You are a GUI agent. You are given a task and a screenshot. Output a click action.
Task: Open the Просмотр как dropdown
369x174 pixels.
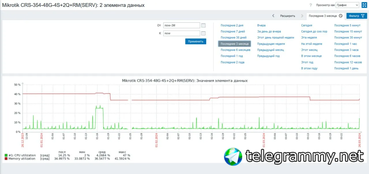click(347, 5)
